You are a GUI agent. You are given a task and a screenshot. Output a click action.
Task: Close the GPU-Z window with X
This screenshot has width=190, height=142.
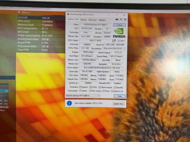coord(124,15)
